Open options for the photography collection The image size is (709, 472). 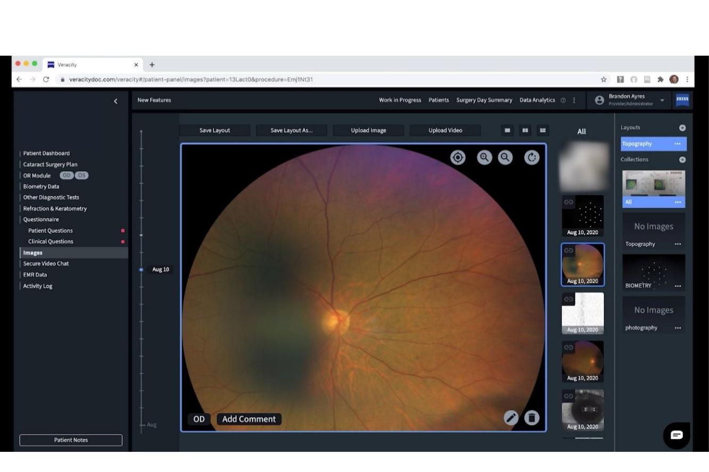tap(678, 328)
